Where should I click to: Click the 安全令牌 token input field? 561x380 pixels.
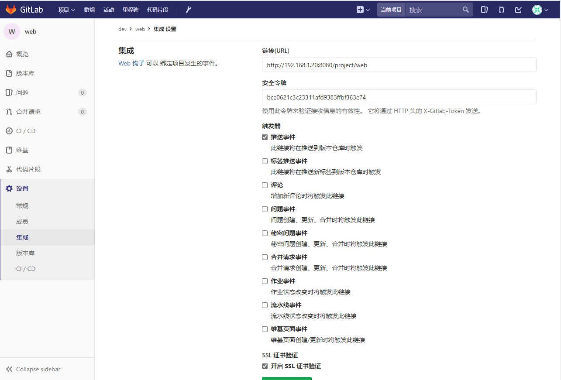click(399, 96)
